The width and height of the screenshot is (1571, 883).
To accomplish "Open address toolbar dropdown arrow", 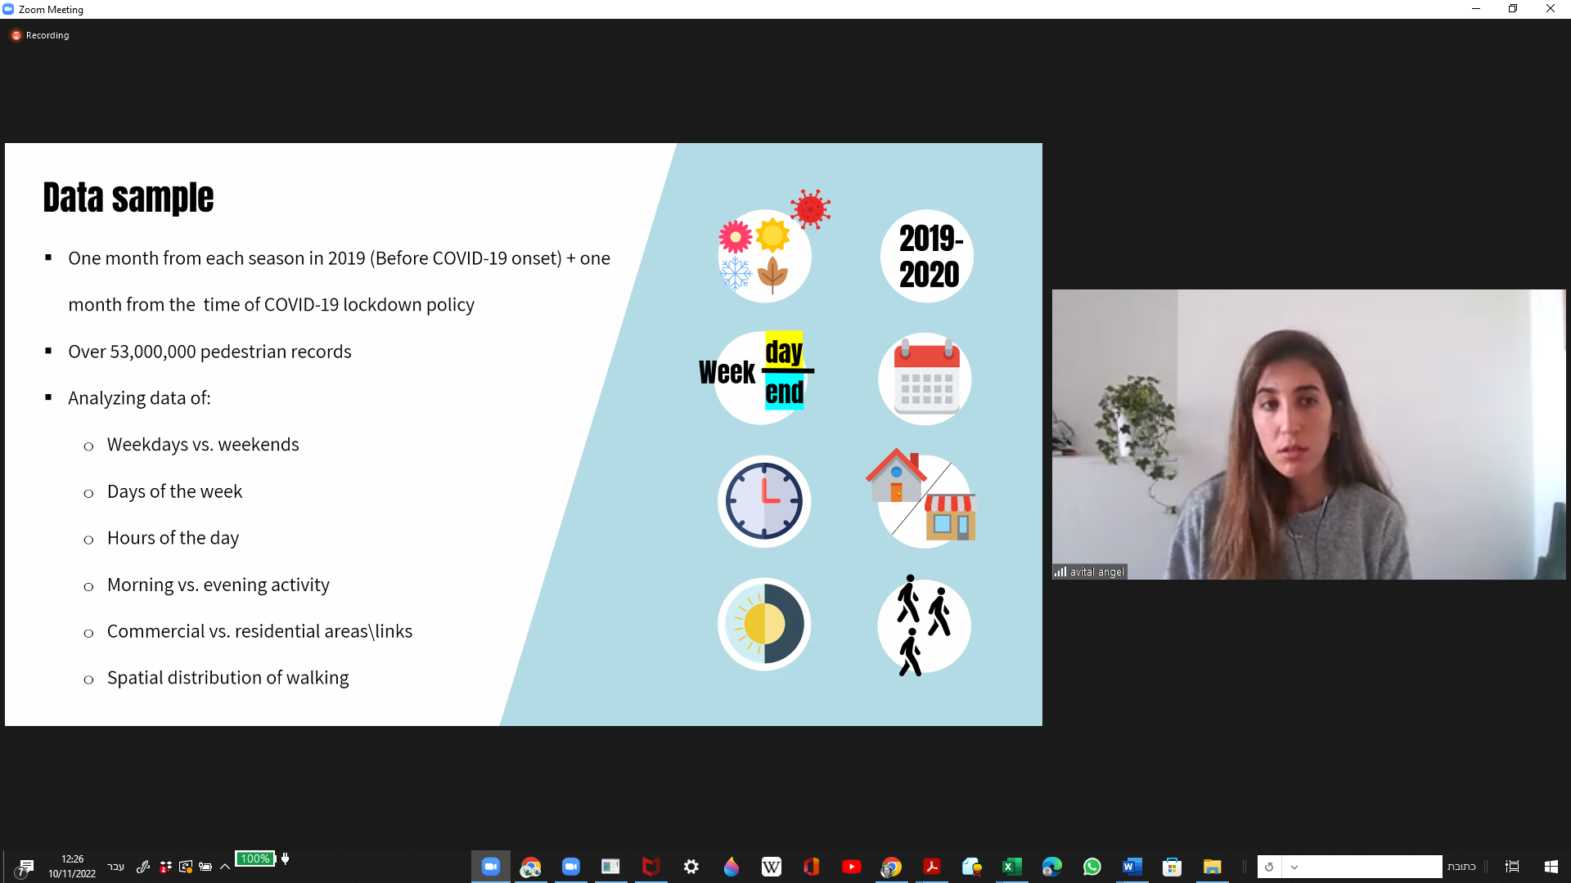I will 1294,867.
